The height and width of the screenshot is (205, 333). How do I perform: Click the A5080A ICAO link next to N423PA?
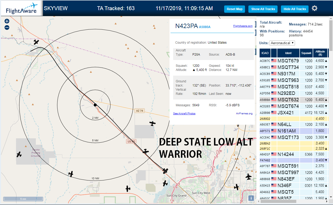205,27
